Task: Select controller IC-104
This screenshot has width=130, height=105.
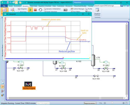Action: tap(62, 63)
